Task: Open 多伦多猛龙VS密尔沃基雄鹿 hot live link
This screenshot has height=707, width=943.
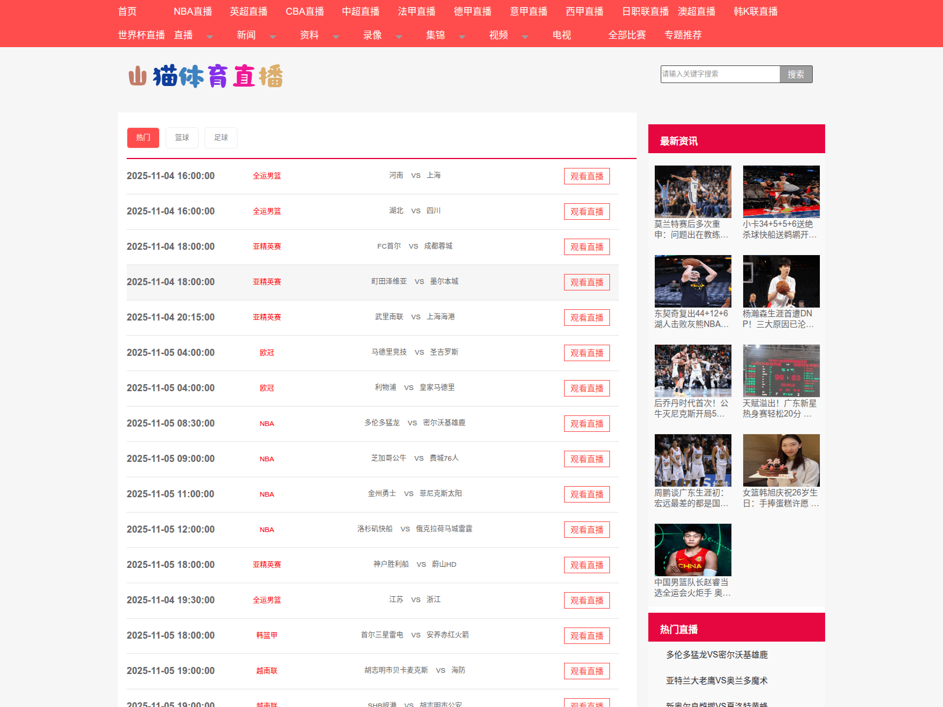Action: [717, 655]
